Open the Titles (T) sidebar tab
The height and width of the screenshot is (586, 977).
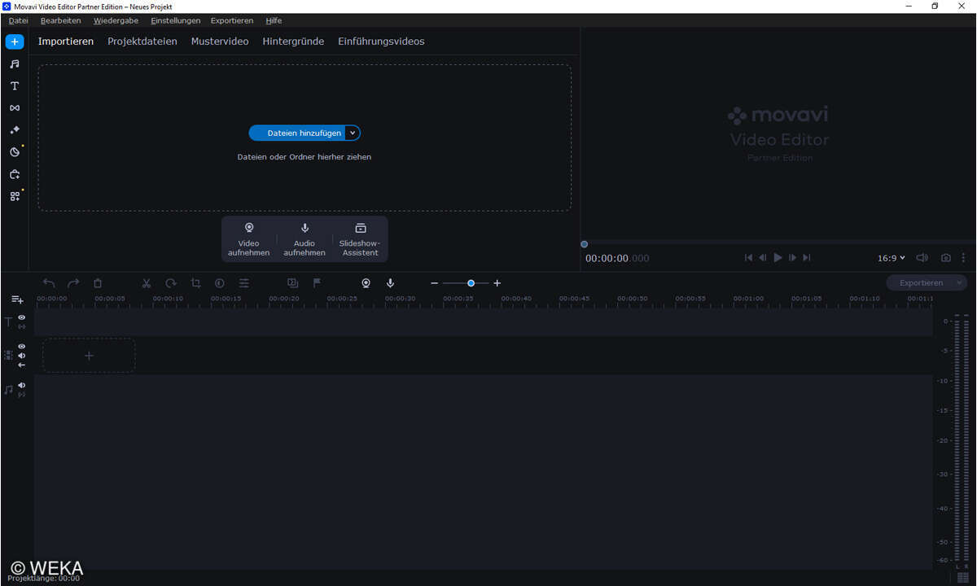pos(15,85)
